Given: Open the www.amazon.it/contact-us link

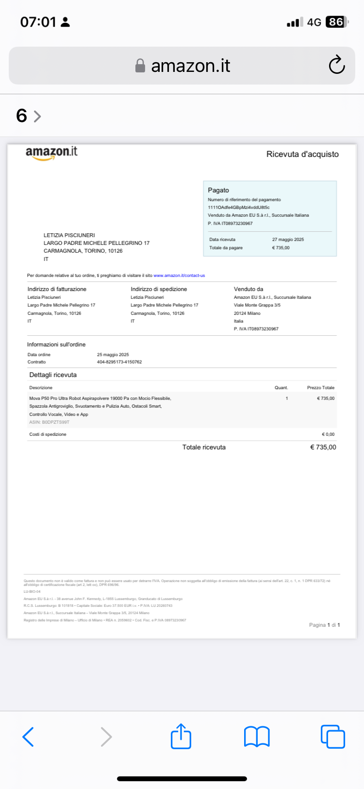Looking at the screenshot, I should click(179, 275).
